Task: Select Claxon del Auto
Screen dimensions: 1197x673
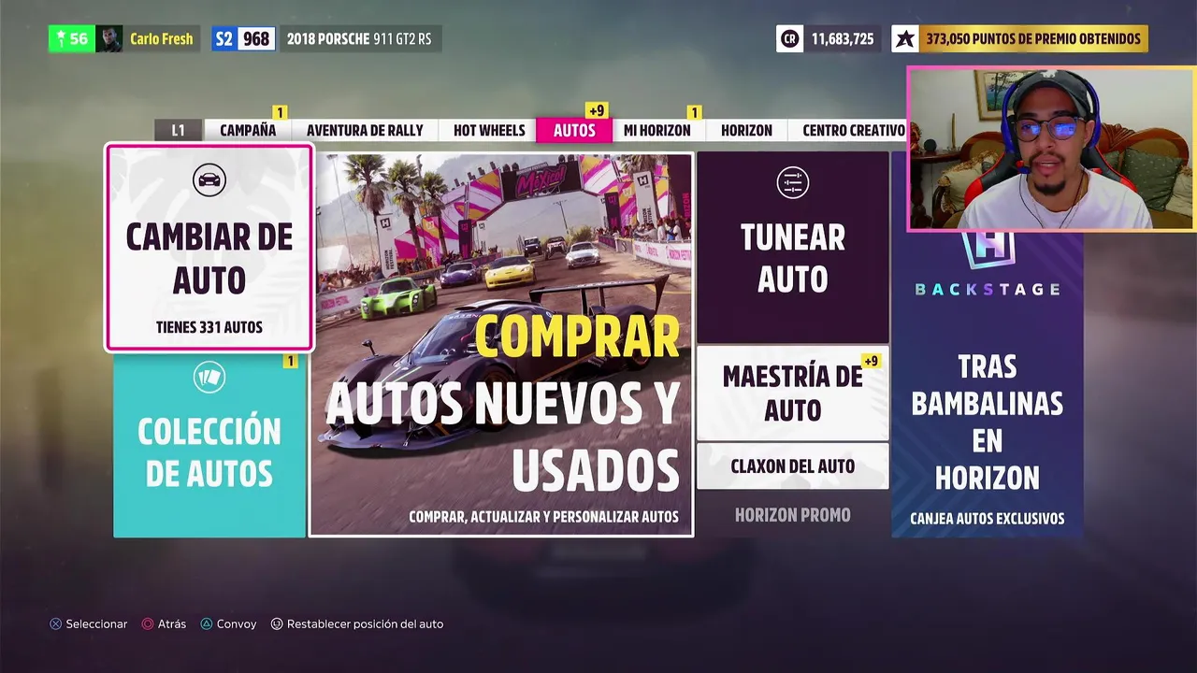Action: [793, 465]
